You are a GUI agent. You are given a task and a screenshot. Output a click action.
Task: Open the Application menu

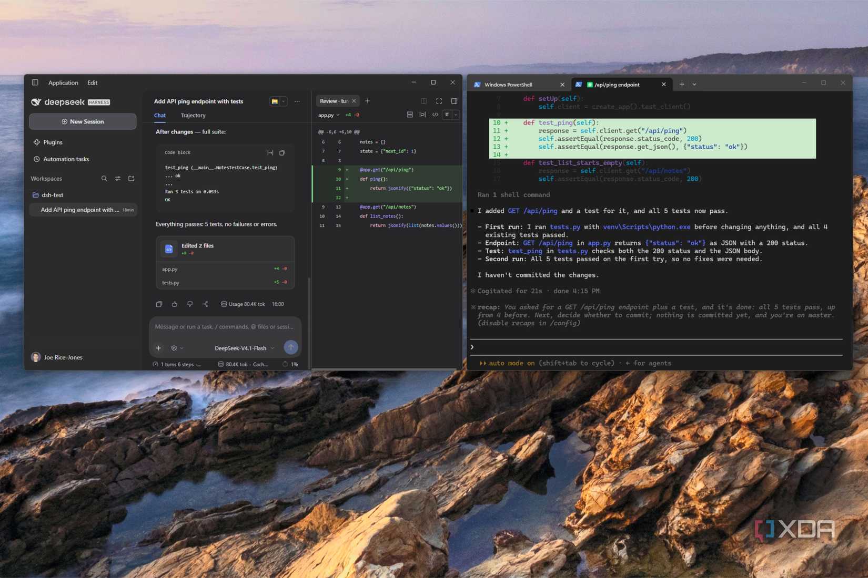coord(63,82)
